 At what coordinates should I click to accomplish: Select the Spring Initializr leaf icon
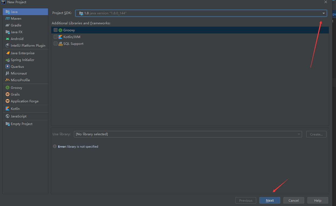8,60
